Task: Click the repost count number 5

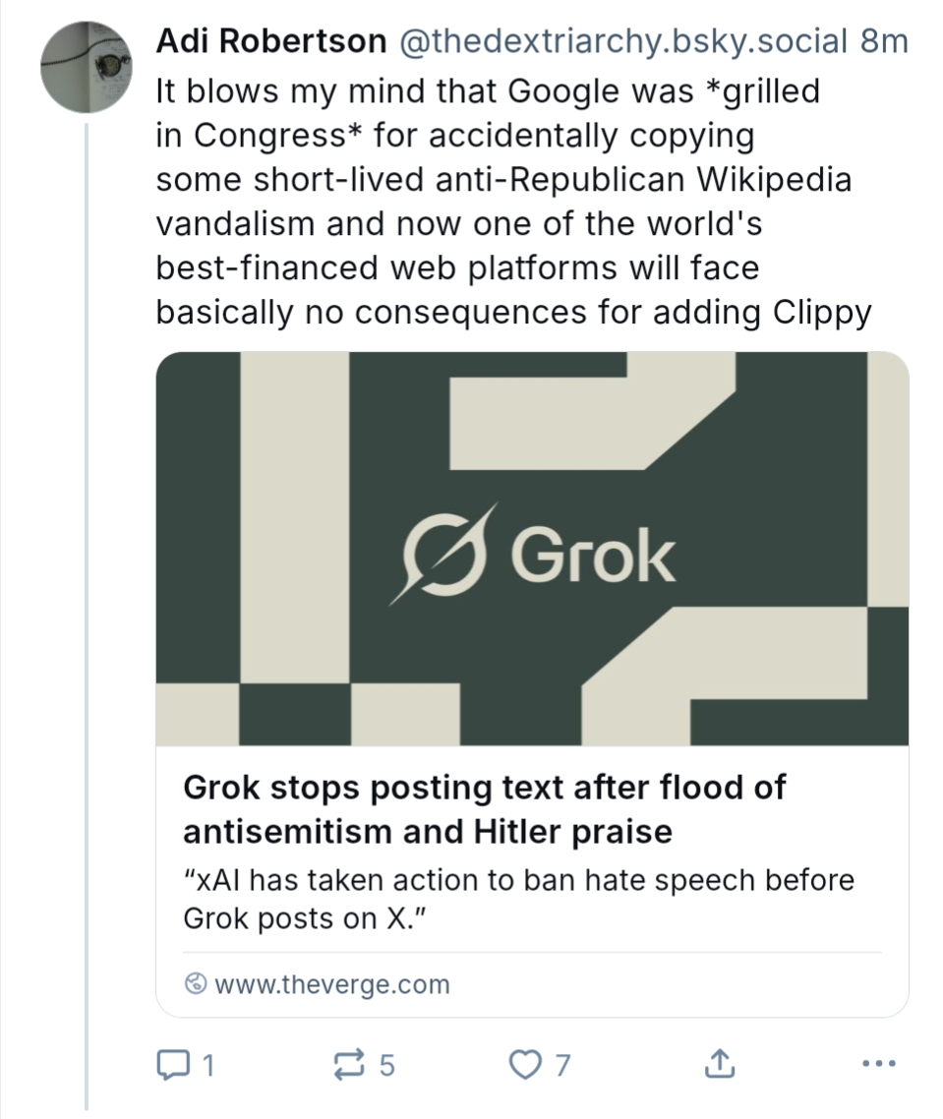Action: tap(386, 1064)
